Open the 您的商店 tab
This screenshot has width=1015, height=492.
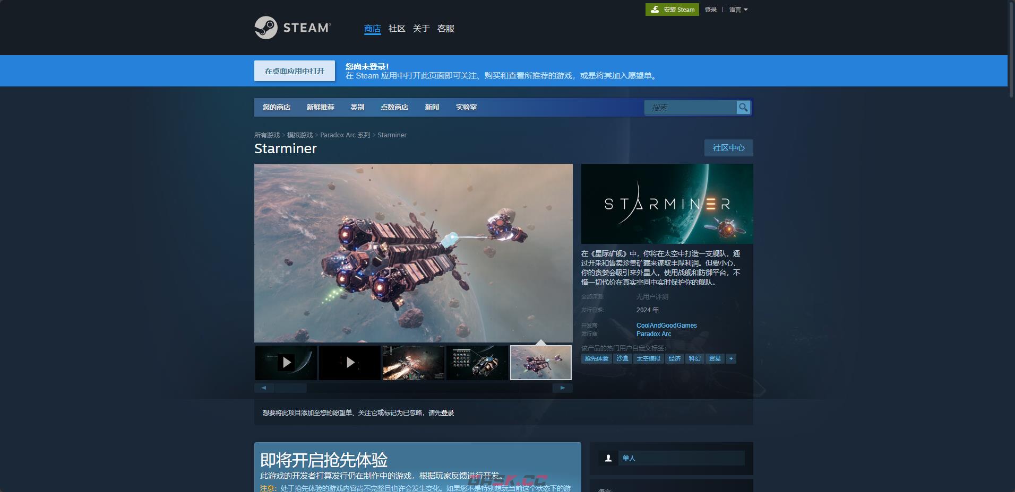click(276, 107)
